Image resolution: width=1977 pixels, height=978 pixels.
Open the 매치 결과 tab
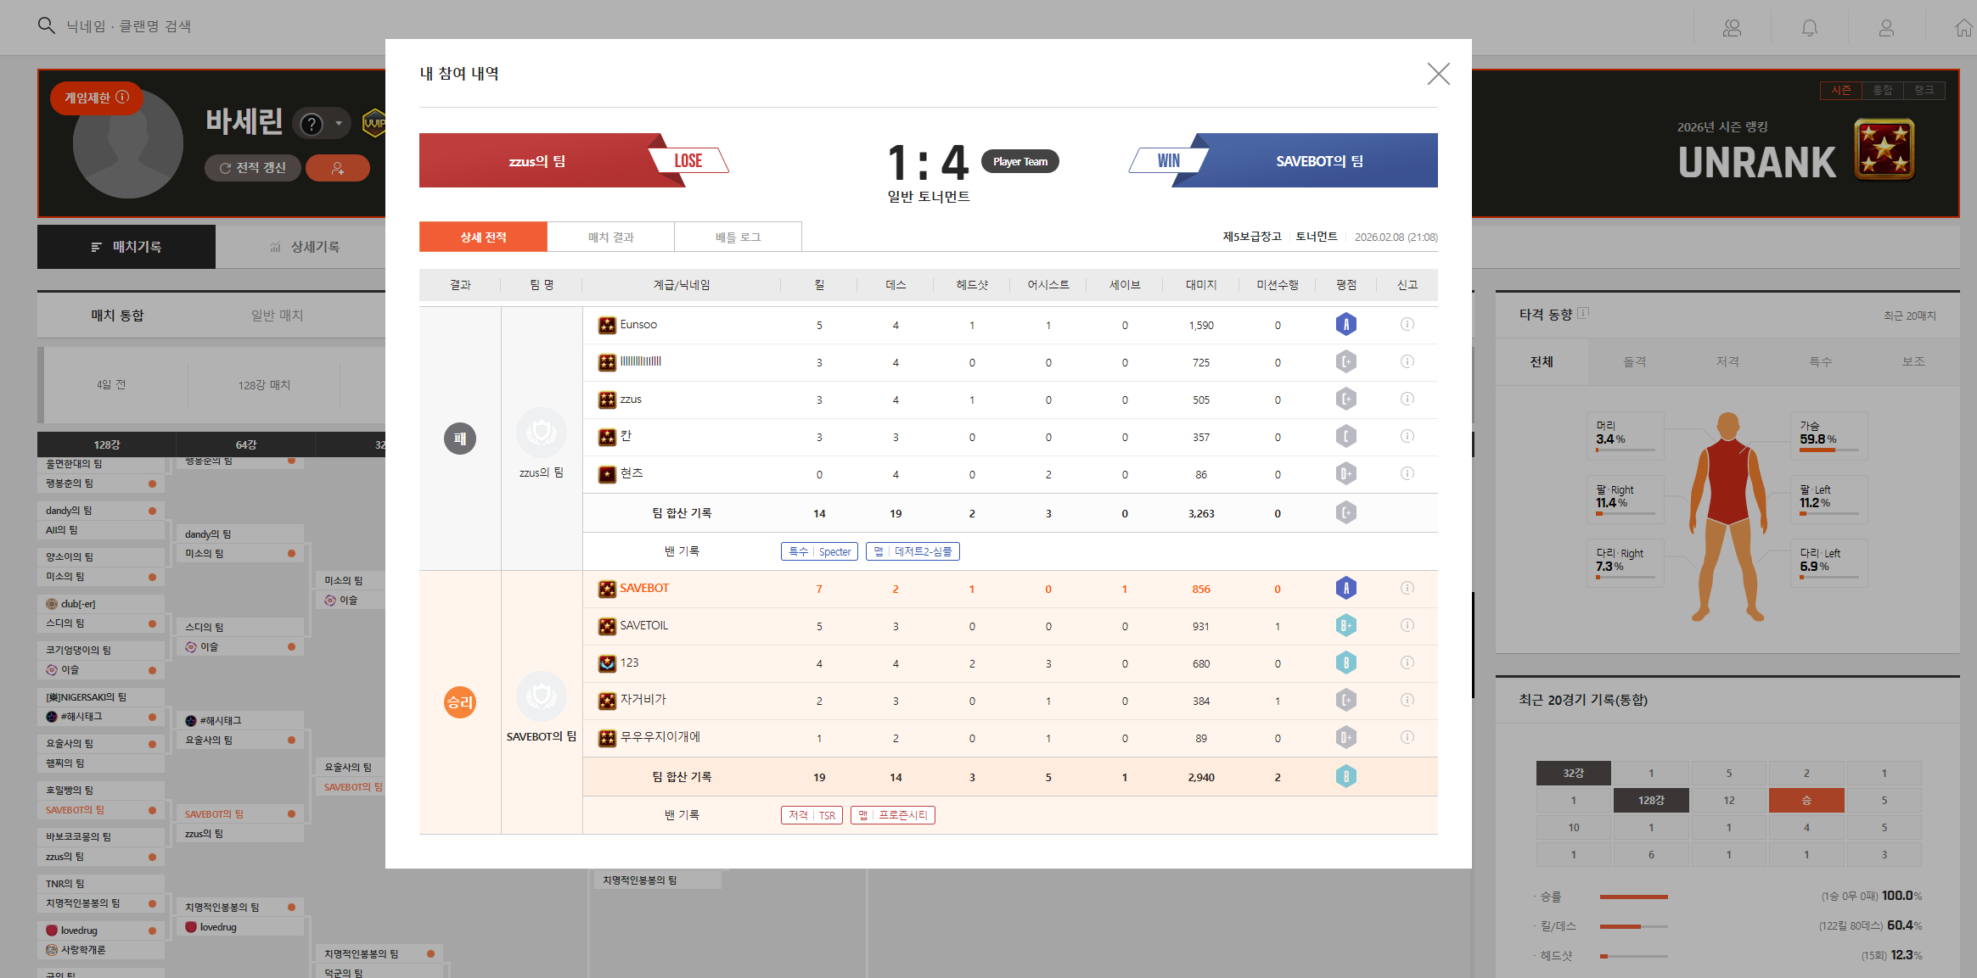[610, 237]
